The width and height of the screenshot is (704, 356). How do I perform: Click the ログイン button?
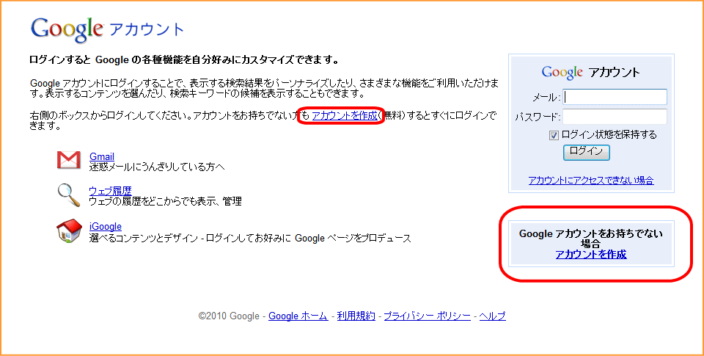tap(586, 152)
